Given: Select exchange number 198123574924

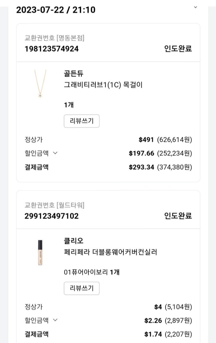Looking at the screenshot, I should point(52,49).
